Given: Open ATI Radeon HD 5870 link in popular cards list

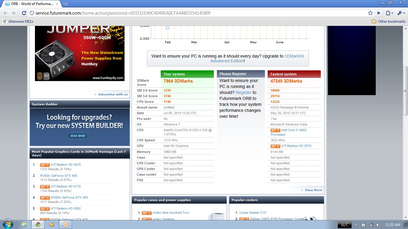Looking at the screenshot, I should point(66,165).
